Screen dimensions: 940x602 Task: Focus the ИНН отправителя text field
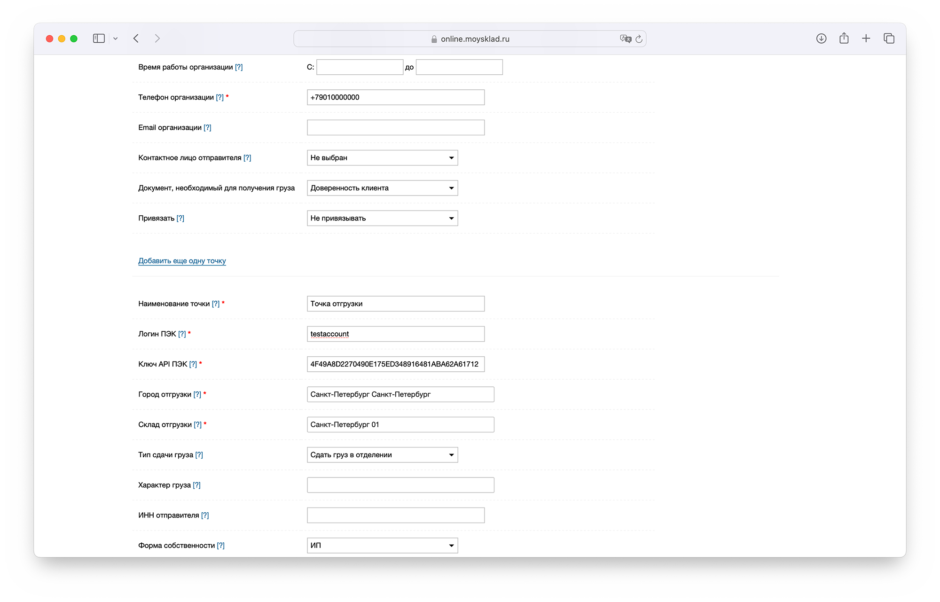395,516
